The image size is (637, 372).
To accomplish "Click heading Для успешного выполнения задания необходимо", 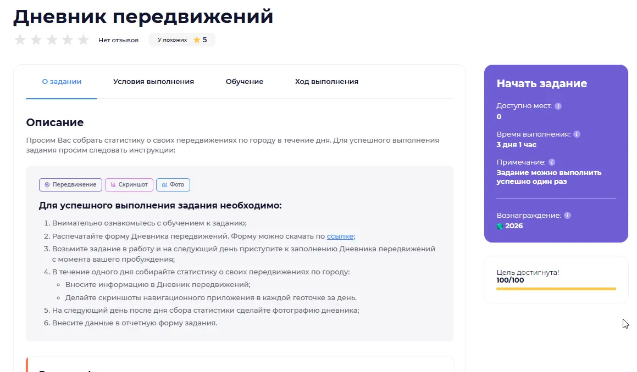I will click(160, 205).
